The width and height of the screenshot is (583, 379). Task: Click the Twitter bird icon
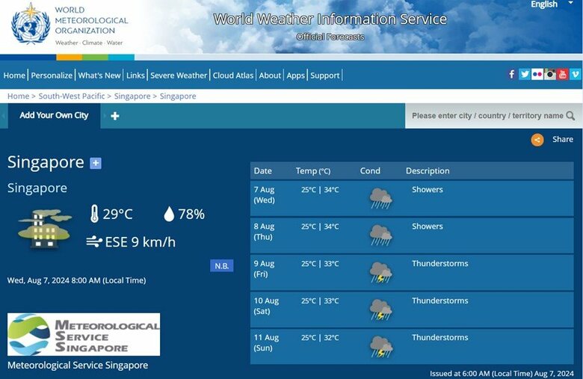click(525, 74)
